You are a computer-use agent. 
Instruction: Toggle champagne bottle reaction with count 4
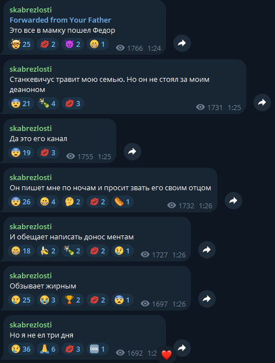coord(48,103)
